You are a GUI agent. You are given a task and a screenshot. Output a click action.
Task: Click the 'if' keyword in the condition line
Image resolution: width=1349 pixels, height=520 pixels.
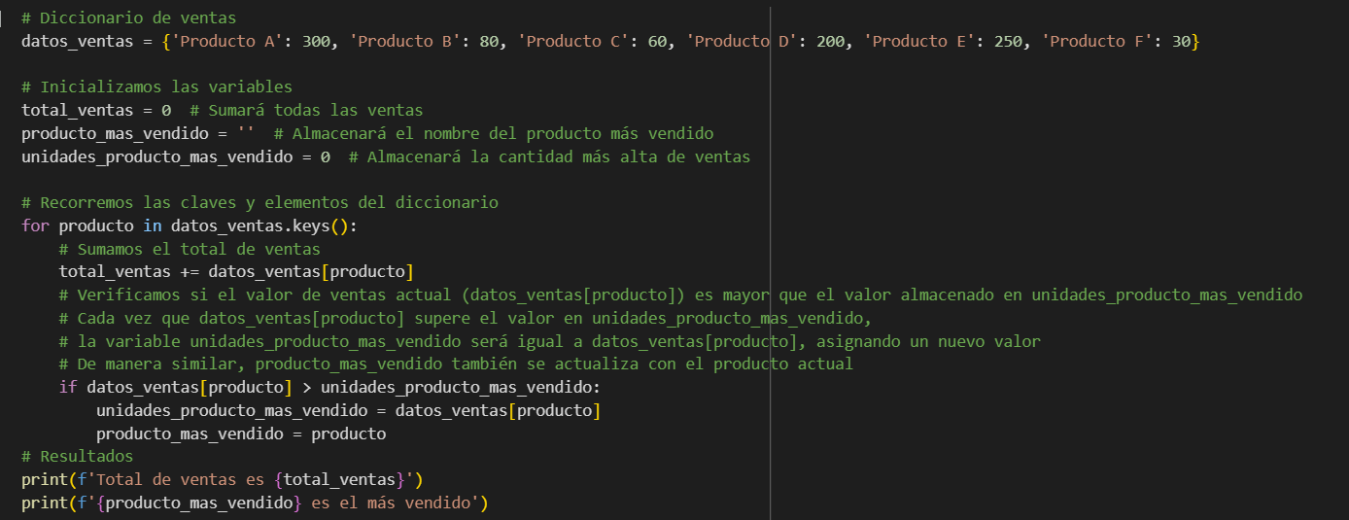tap(68, 388)
